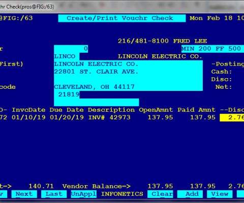This screenshot has height=203, width=244.
Task: Click the 22801 ST. CLAIR AVE. address field
Action: [128, 72]
